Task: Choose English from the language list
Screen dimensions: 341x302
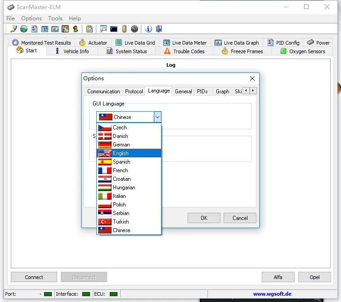Action: pos(129,153)
